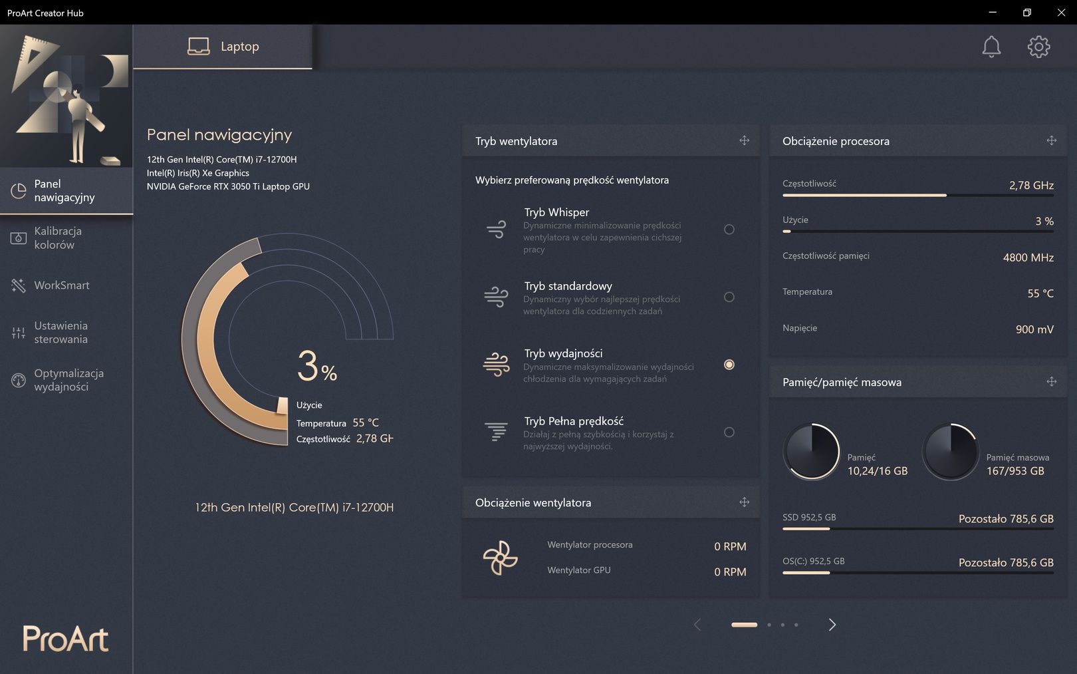Open Panel nawigacyjny in sidebar

click(66, 191)
